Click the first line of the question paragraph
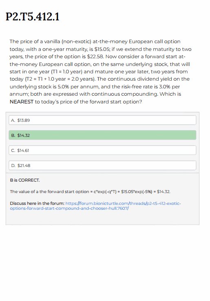The width and height of the screenshot is (210, 301). tap(95, 42)
